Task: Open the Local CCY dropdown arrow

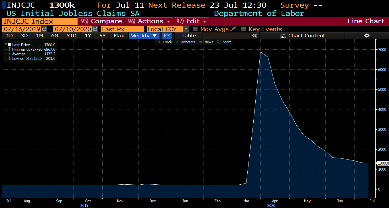Action: 186,29
